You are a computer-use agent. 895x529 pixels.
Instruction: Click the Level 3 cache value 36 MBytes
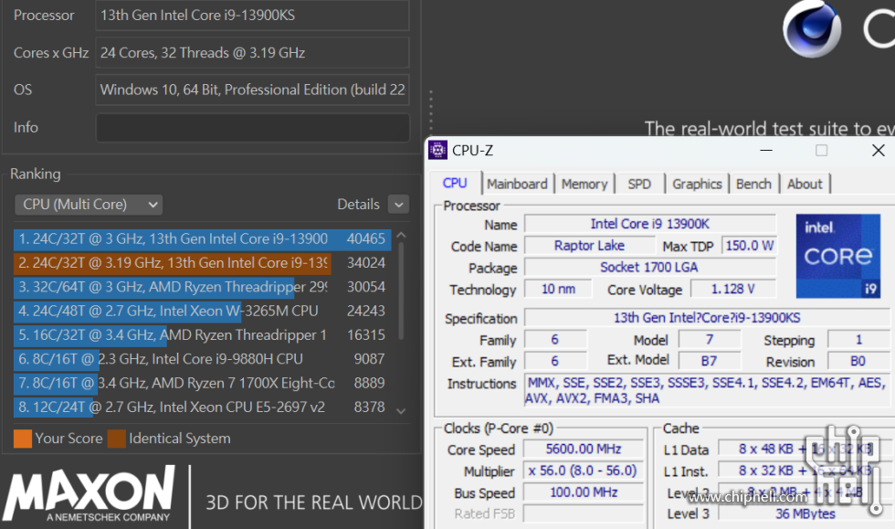[x=805, y=513]
